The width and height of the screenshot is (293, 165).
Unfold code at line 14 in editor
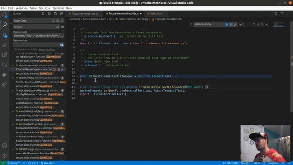[x=77, y=76]
